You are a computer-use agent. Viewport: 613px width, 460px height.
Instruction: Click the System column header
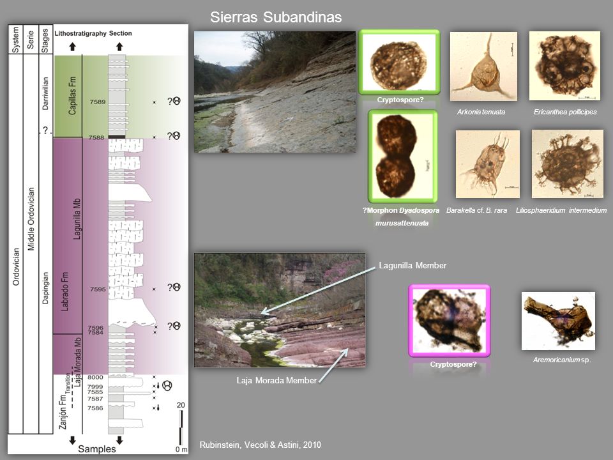pyautogui.click(x=15, y=40)
